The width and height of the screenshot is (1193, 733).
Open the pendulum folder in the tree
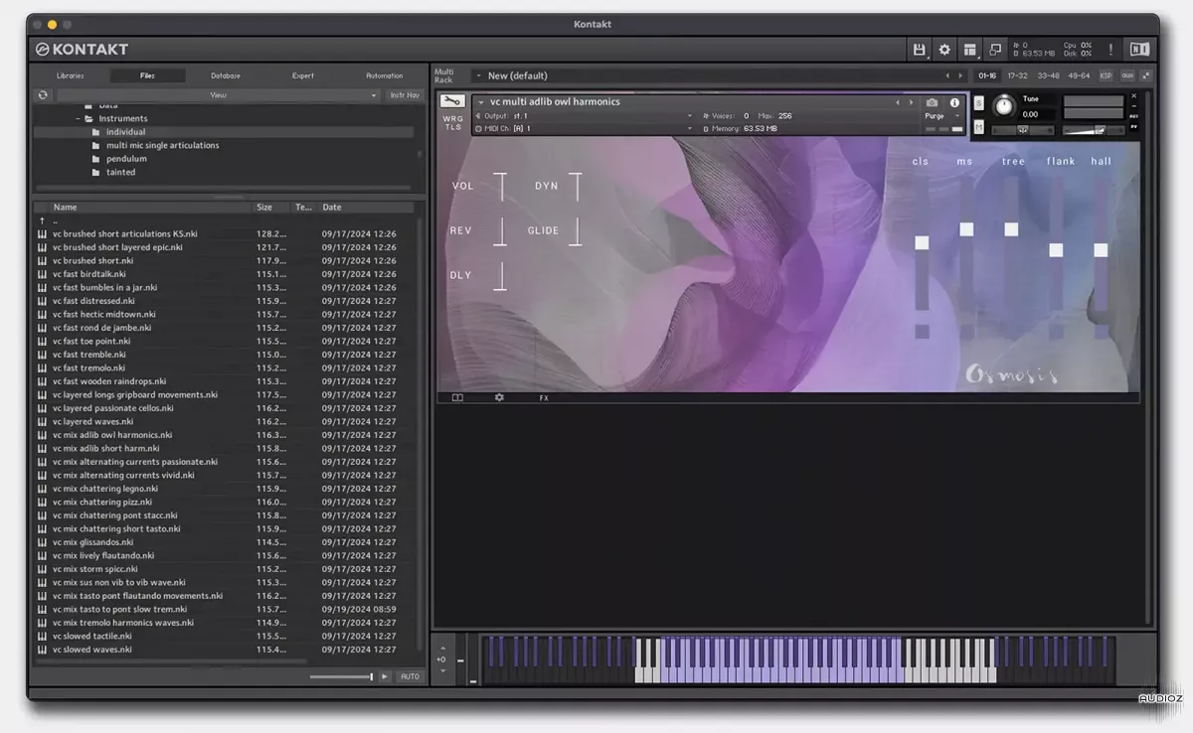(x=126, y=159)
